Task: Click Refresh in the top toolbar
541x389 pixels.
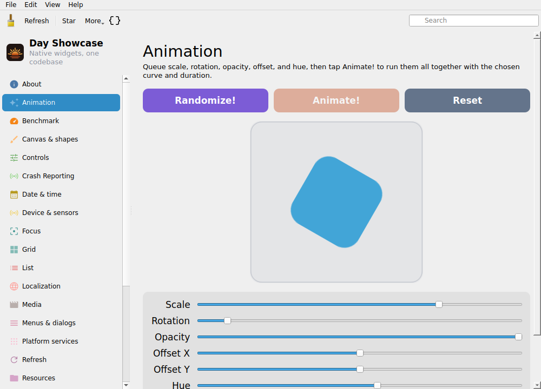Action: tap(37, 21)
